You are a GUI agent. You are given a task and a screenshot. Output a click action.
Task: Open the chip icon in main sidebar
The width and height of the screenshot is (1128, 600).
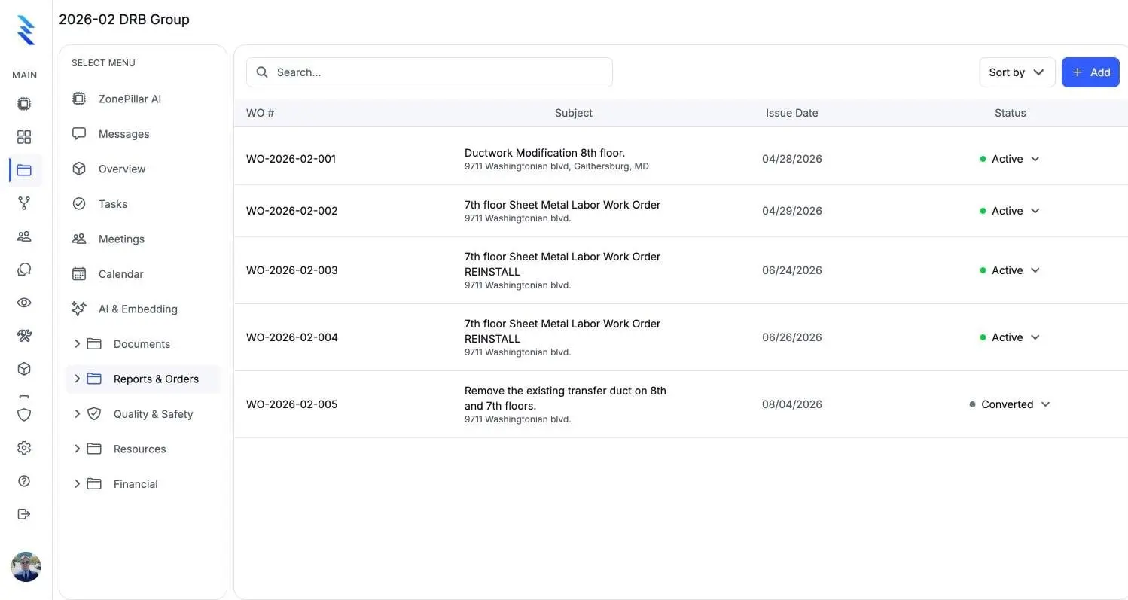pyautogui.click(x=24, y=104)
